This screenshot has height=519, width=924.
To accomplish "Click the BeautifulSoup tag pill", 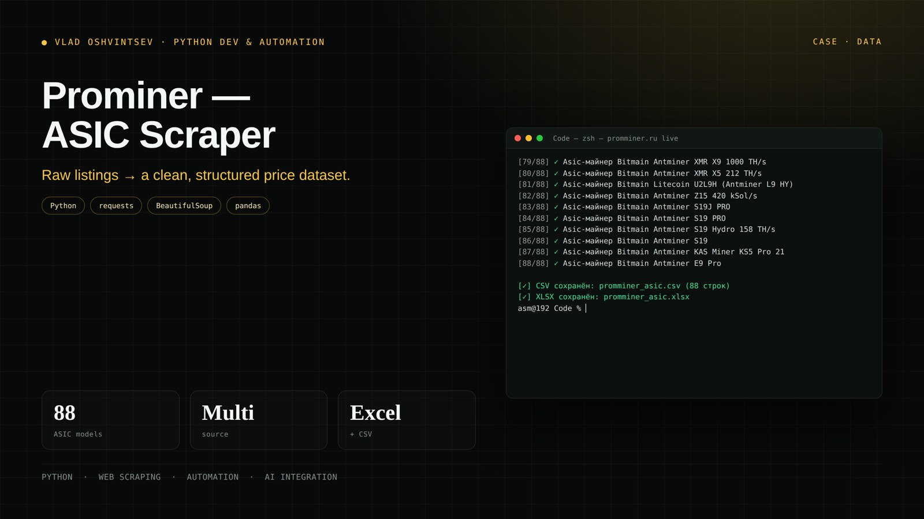I will tap(184, 206).
